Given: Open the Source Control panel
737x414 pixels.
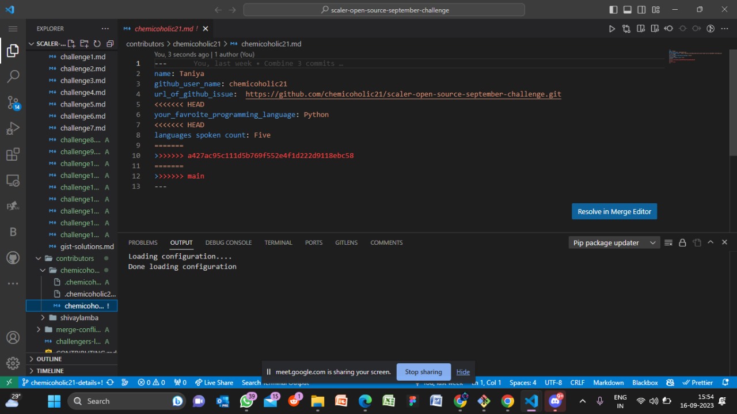Looking at the screenshot, I should coord(13,102).
